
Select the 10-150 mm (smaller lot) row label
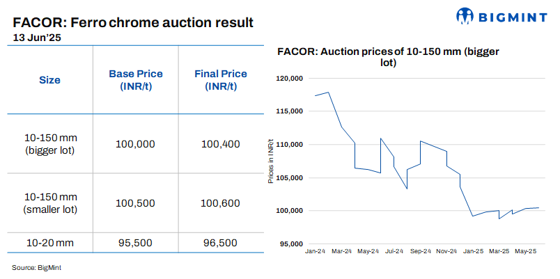pyautogui.click(x=49, y=203)
